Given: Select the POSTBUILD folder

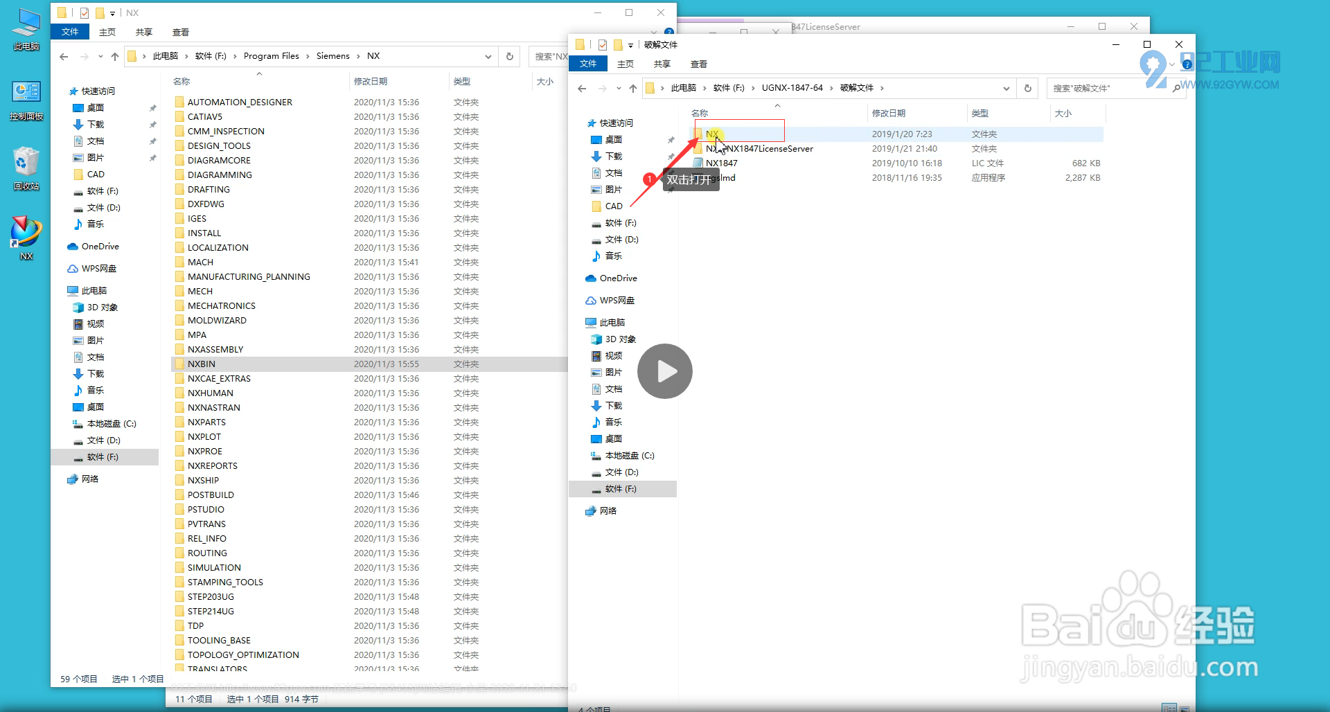Looking at the screenshot, I should coord(211,495).
